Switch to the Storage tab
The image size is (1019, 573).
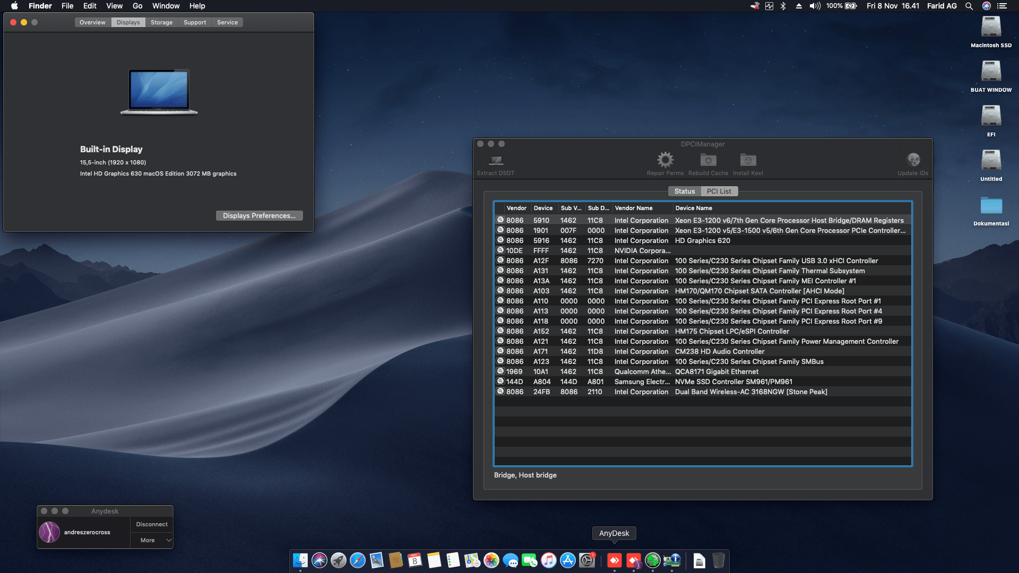pos(161,22)
